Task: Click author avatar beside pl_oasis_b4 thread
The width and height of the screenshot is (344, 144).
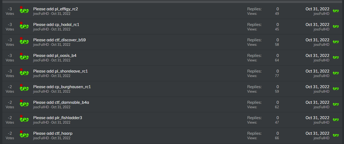Action: [24, 57]
